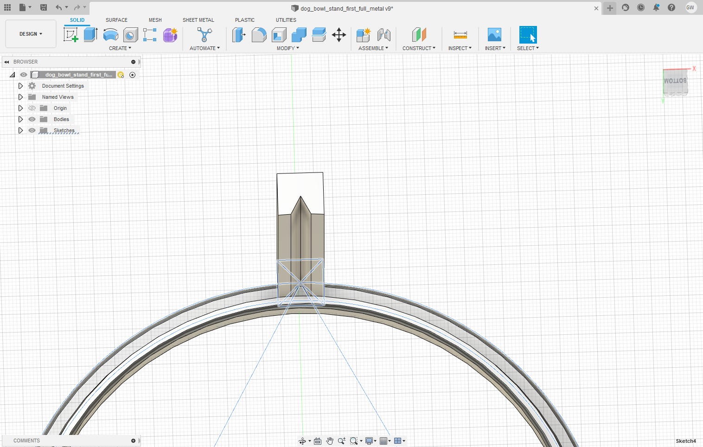Hide the Sketches folder
This screenshot has width=703, height=447.
(x=32, y=130)
